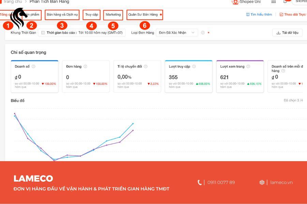Click the Biểu đồ heading
The width and height of the screenshot is (307, 204).
click(18, 101)
